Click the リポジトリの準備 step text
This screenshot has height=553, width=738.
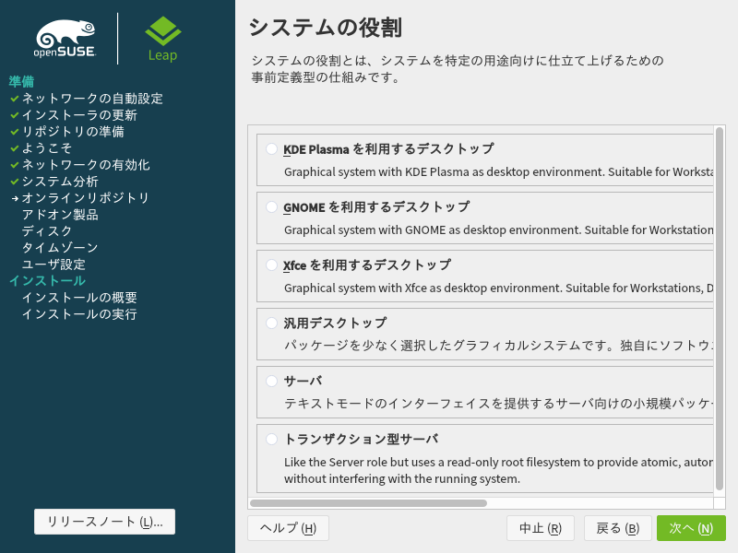pyautogui.click(x=73, y=132)
